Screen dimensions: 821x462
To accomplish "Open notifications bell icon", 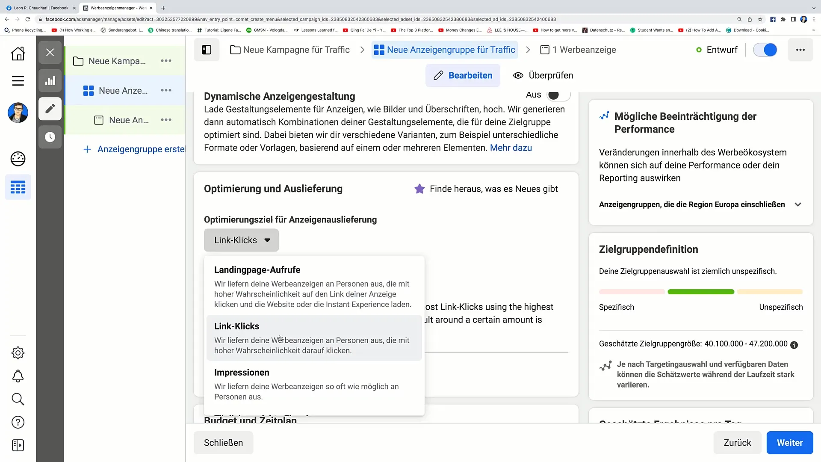I will click(x=18, y=376).
